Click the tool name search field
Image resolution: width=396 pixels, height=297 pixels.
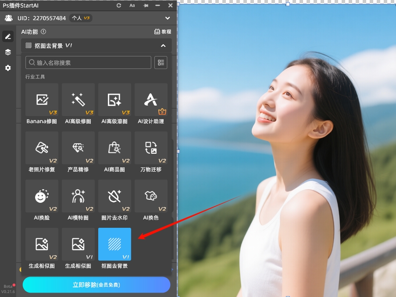pos(89,63)
